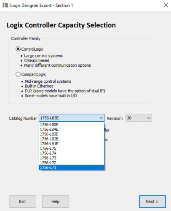
Task: Pick the 1756-L72 catalog option
Action: pyautogui.click(x=72, y=163)
